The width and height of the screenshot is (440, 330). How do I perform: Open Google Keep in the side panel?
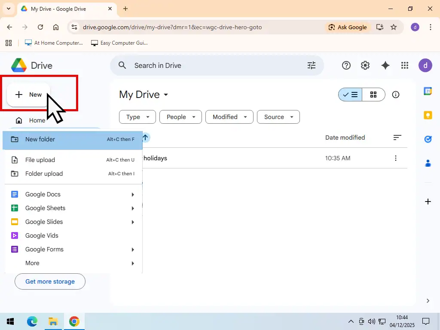point(428,115)
